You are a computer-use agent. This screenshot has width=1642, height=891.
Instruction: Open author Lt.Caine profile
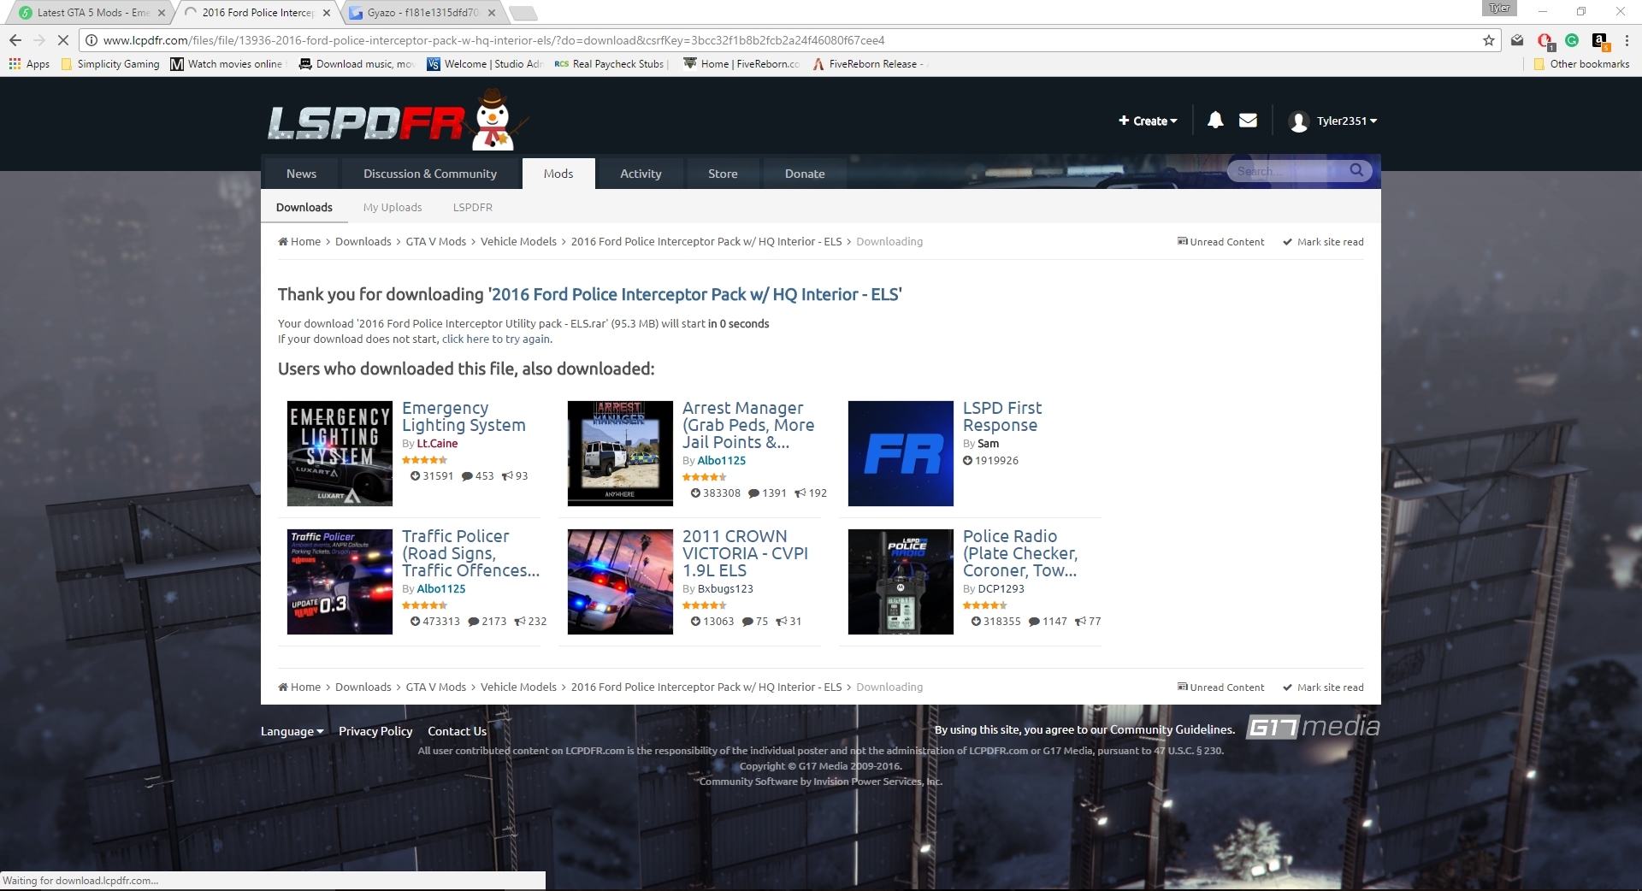437,444
